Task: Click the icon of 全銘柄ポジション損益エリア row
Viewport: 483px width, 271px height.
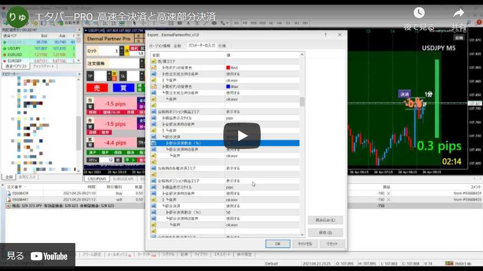Action: click(153, 181)
